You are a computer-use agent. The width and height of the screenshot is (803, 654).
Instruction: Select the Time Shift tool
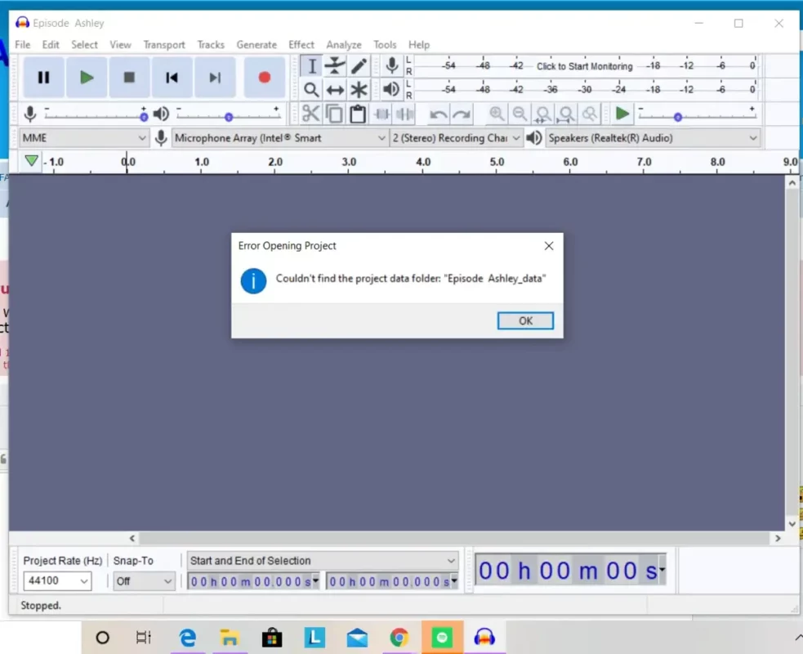[x=335, y=90]
